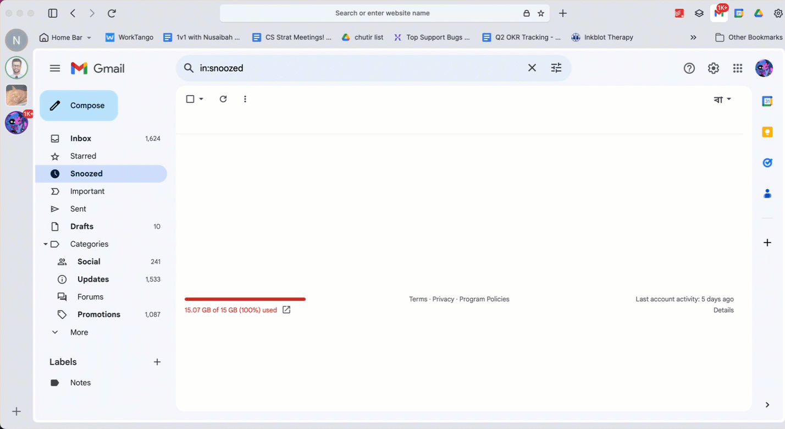This screenshot has width=785, height=429.
Task: Open Google Drive extension icon
Action: click(x=759, y=13)
